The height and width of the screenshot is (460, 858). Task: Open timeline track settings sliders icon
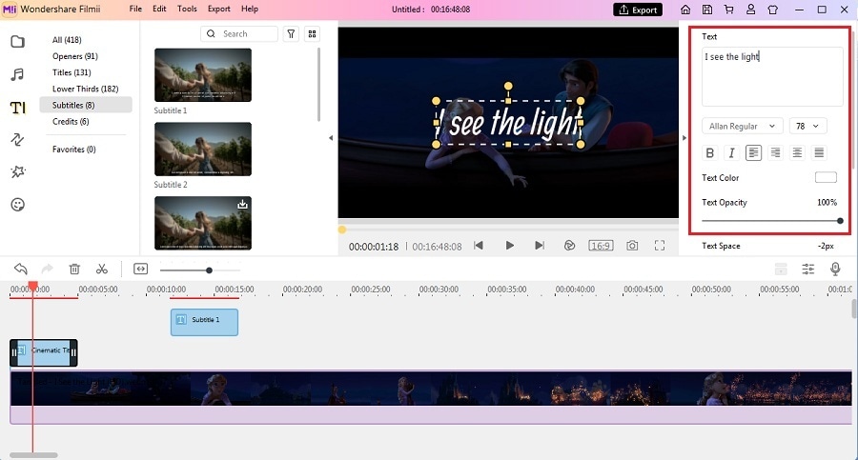(x=808, y=269)
